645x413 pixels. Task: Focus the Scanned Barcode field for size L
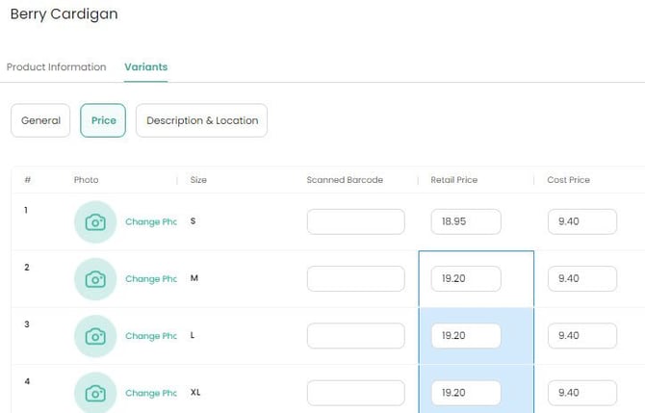click(x=355, y=336)
